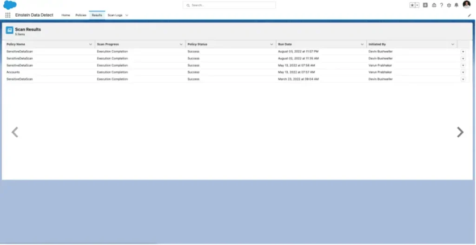Sort by the Policy Status header
This screenshot has width=476, height=245.
(197, 44)
